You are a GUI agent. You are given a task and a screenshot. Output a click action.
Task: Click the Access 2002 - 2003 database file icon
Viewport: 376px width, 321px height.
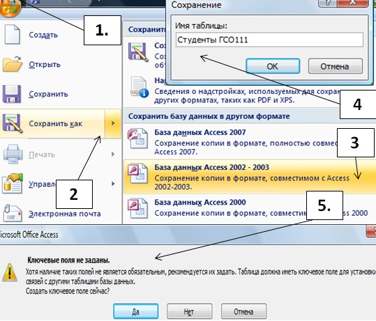click(x=137, y=173)
